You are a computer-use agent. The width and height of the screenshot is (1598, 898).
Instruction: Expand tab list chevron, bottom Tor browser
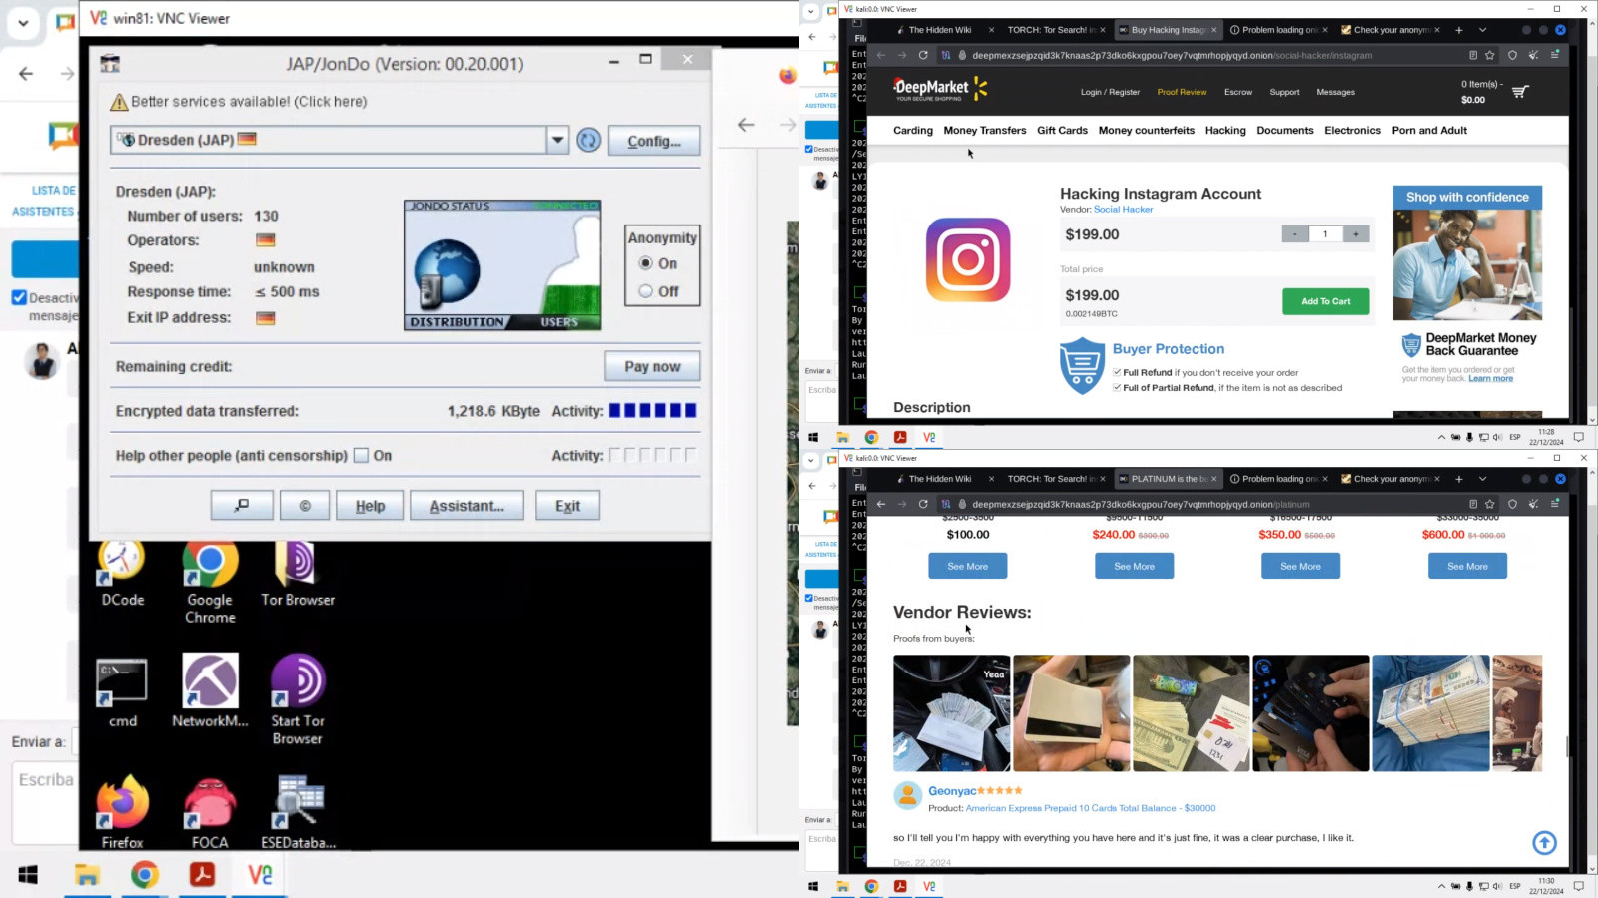pos(1482,479)
